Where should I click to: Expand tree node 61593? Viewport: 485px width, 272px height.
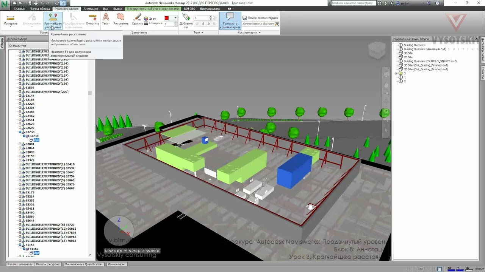click(x=20, y=88)
